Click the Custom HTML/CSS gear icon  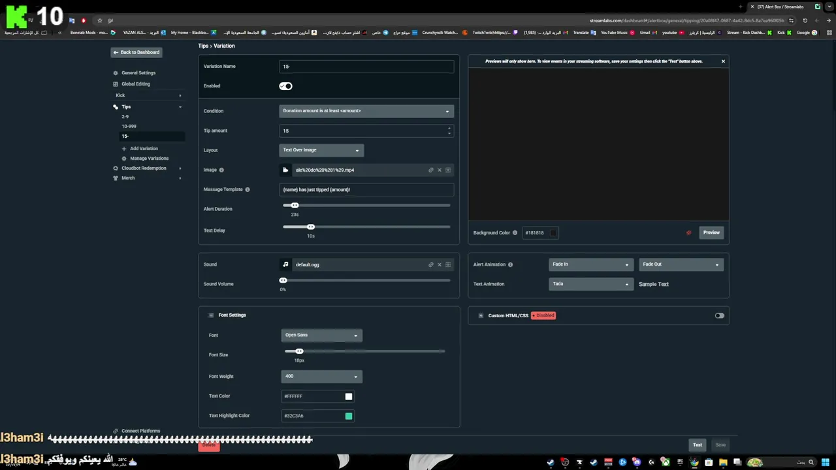click(x=481, y=315)
